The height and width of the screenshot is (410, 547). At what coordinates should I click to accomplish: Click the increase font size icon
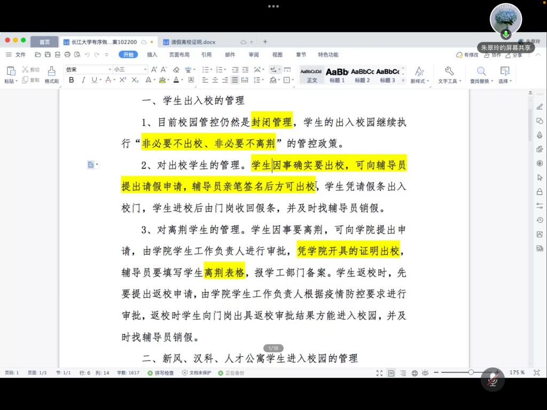(x=154, y=69)
